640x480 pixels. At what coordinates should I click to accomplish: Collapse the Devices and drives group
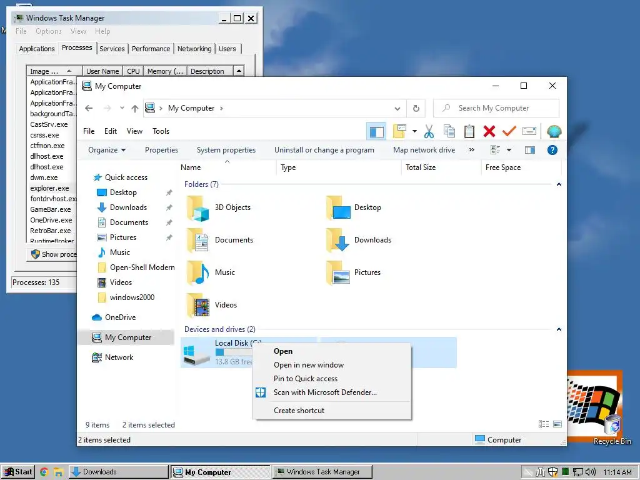[x=559, y=329]
